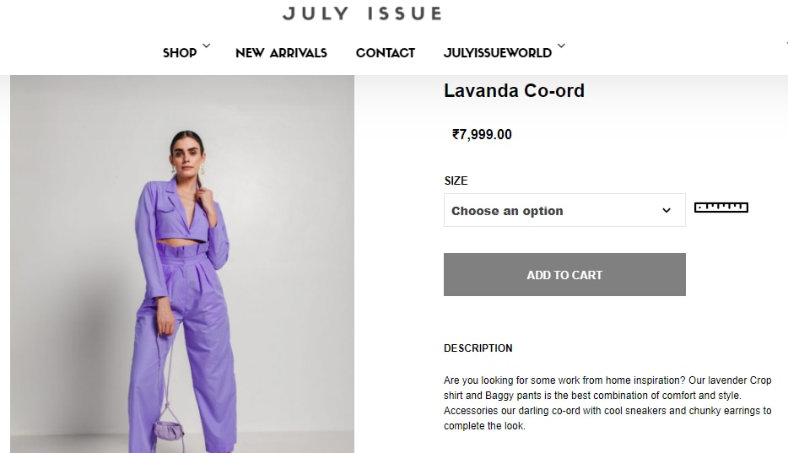Viewport: 788px width, 453px height.
Task: Open the Lavanda Co-ord product image
Action: pos(182,264)
